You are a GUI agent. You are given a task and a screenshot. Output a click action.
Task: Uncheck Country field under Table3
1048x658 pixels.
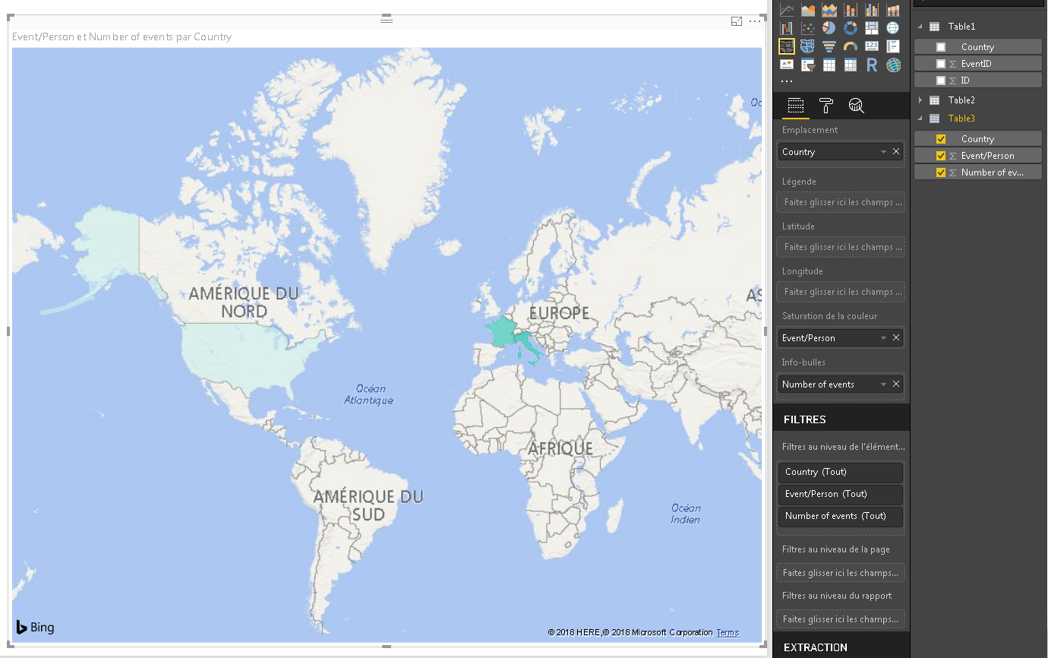pyautogui.click(x=941, y=139)
